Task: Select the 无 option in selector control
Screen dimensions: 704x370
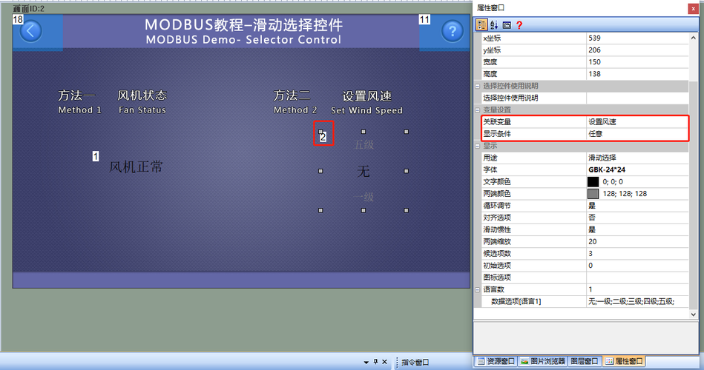Action: (x=363, y=171)
